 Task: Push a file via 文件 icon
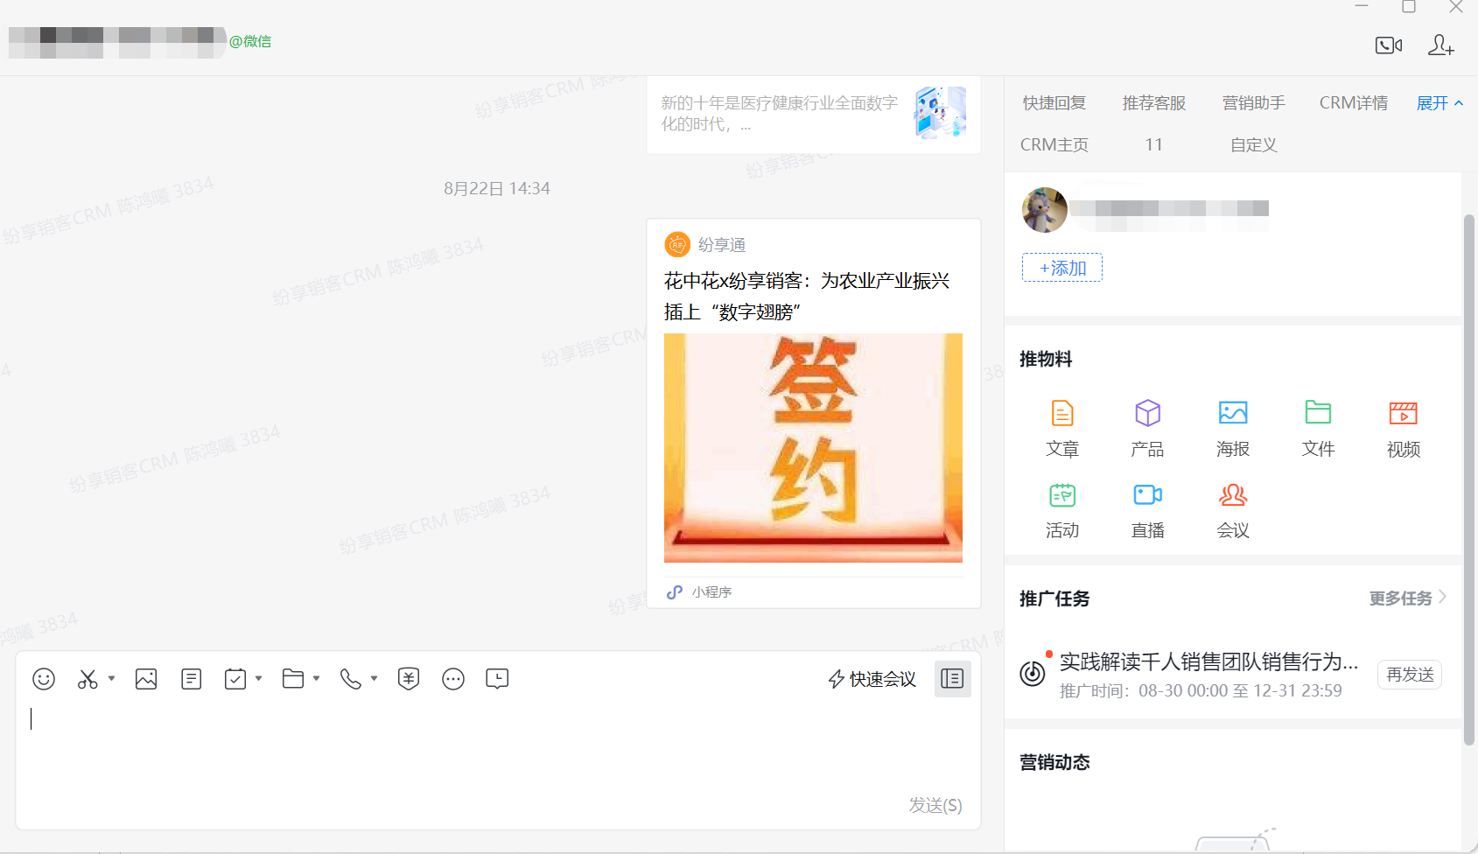point(1318,429)
